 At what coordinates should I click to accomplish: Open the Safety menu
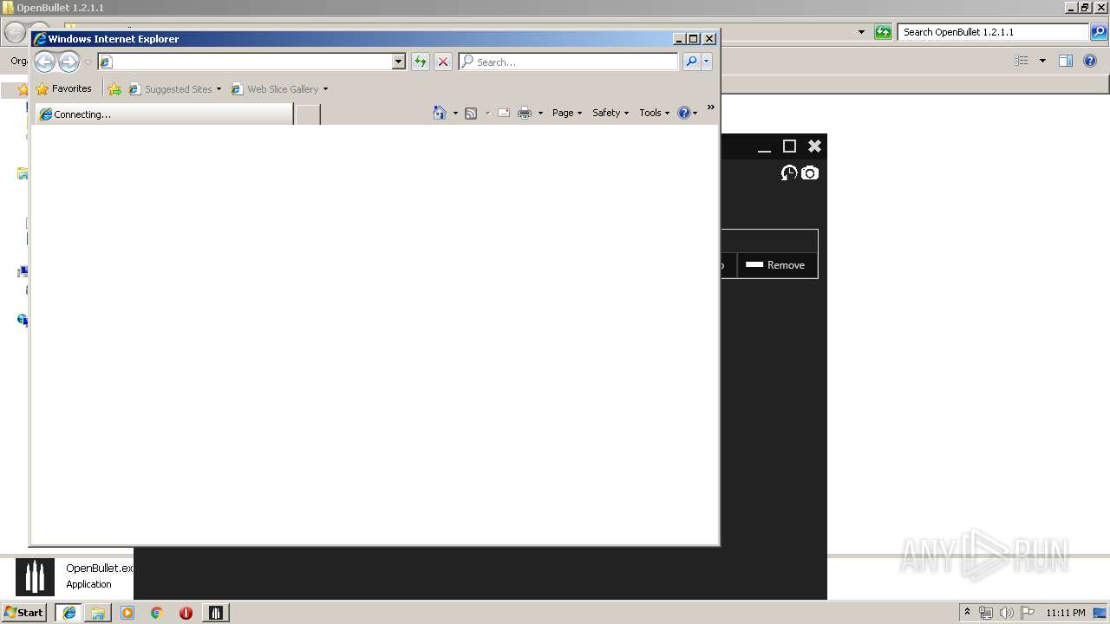pos(610,113)
